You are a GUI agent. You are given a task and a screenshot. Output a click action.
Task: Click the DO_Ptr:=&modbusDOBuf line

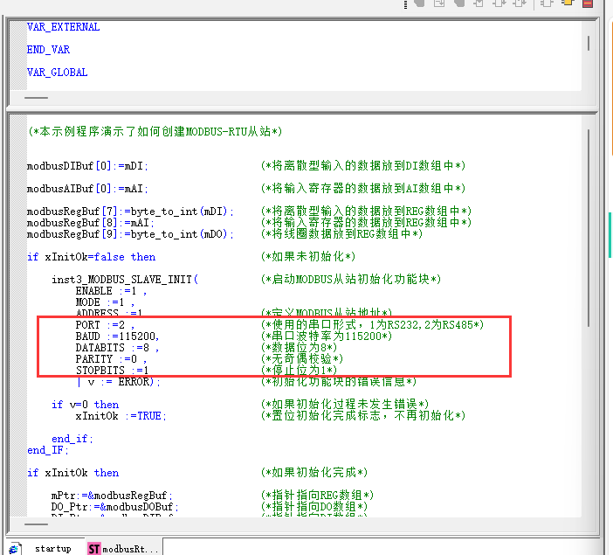click(x=115, y=507)
